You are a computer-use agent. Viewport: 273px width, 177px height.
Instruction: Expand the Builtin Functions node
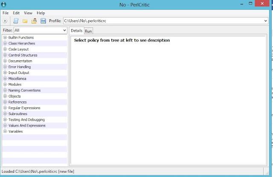pyautogui.click(x=5, y=37)
